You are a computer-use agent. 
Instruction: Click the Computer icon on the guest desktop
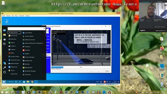pyautogui.click(x=7, y=22)
